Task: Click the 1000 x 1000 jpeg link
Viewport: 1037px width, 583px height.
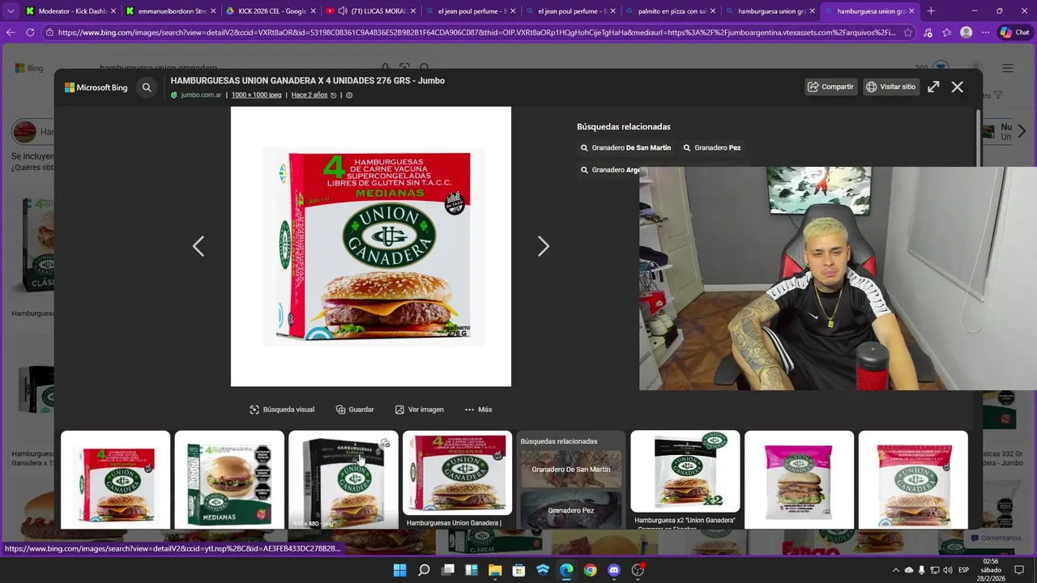Action: click(x=256, y=95)
